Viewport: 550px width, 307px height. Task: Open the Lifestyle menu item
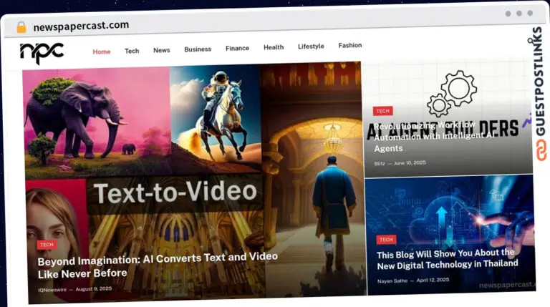[311, 47]
